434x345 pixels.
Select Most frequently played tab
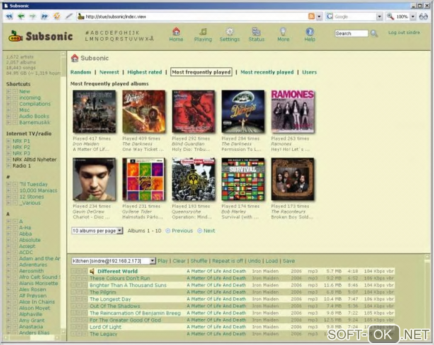(x=201, y=72)
